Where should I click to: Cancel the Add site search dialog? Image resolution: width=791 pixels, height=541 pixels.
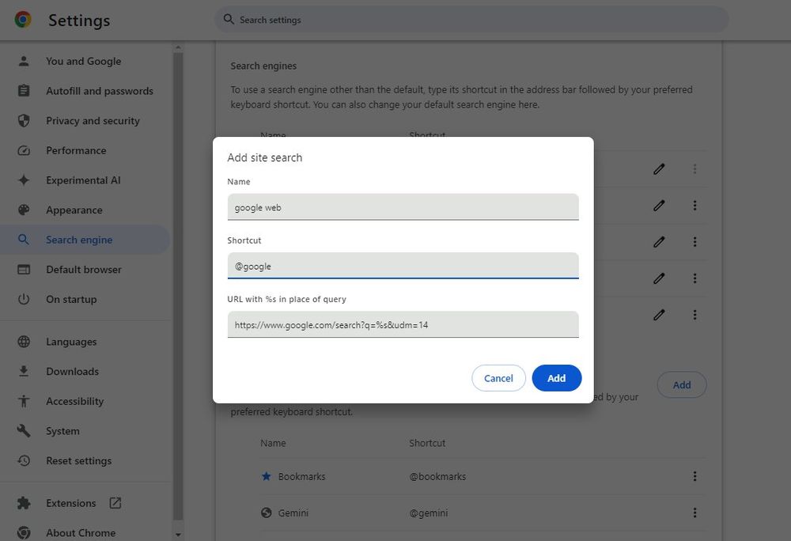point(498,378)
